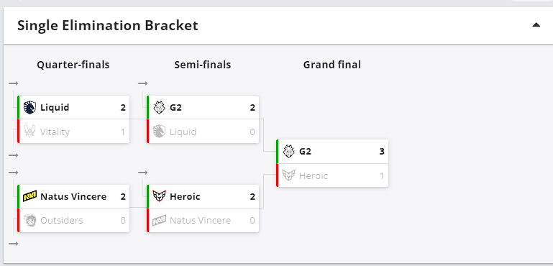The image size is (553, 266).
Task: Click the Heroic score 1 in grand final
Action: (382, 175)
